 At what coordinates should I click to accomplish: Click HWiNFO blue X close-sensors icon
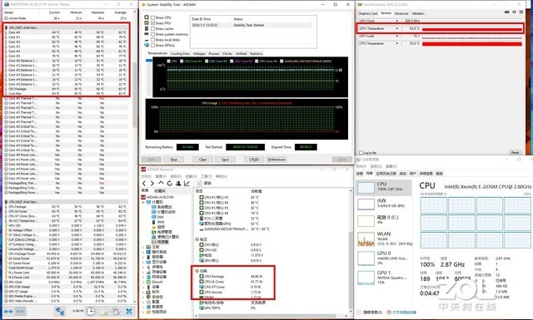click(x=129, y=311)
